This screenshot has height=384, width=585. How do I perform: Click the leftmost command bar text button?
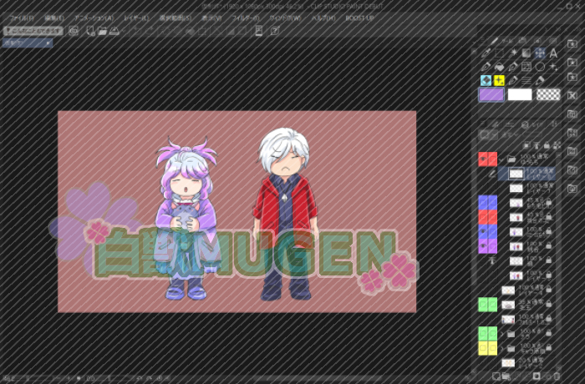coord(32,31)
